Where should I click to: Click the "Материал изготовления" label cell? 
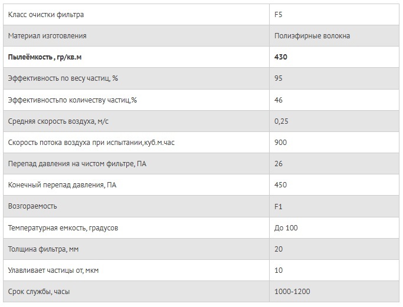pos(47,36)
